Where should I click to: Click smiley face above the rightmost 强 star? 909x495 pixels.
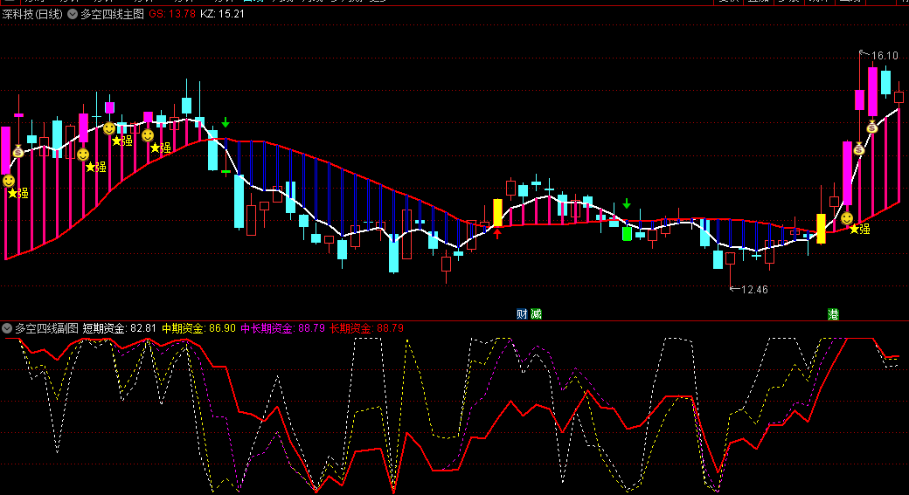[846, 217]
